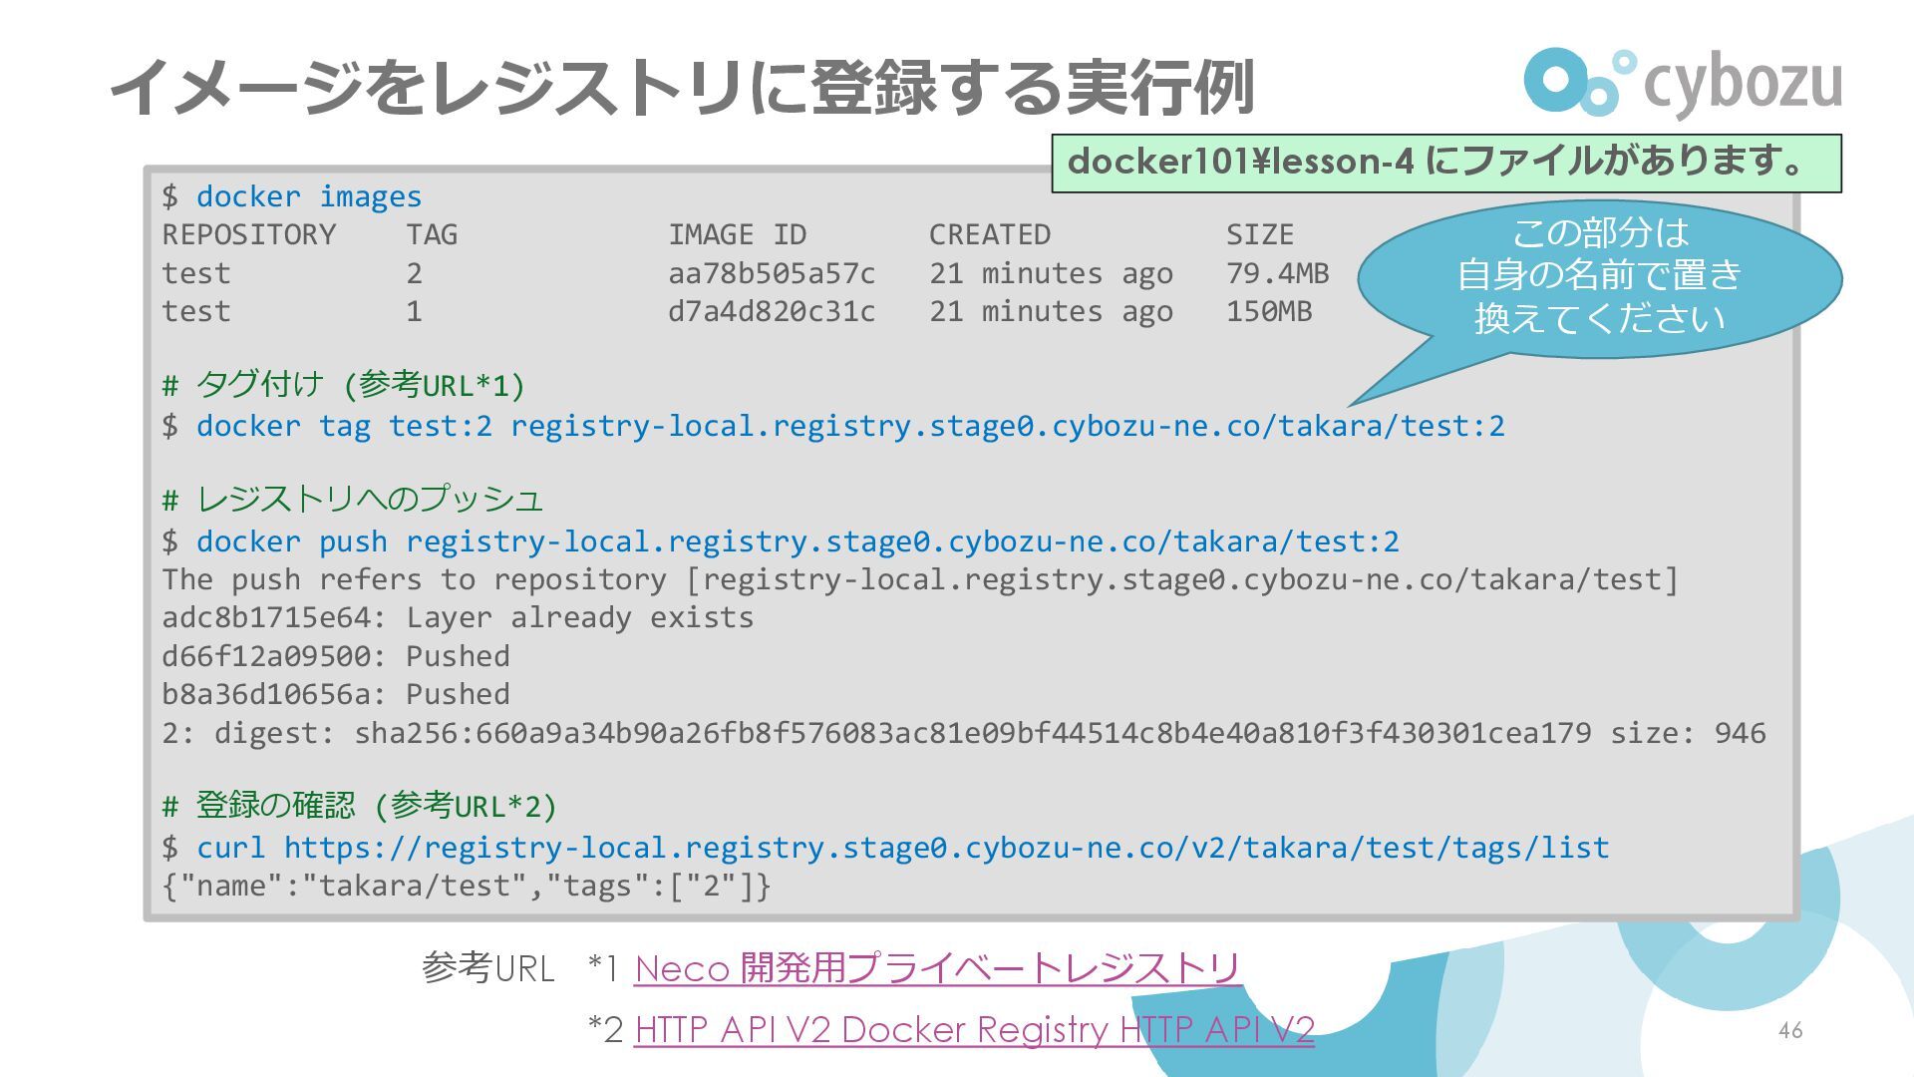Image resolution: width=1914 pixels, height=1077 pixels.
Task: Click the 'docker tag test:2' command line
Action: pyautogui.click(x=833, y=426)
